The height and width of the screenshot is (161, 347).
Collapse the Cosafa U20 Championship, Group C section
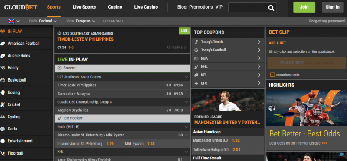click(187, 102)
